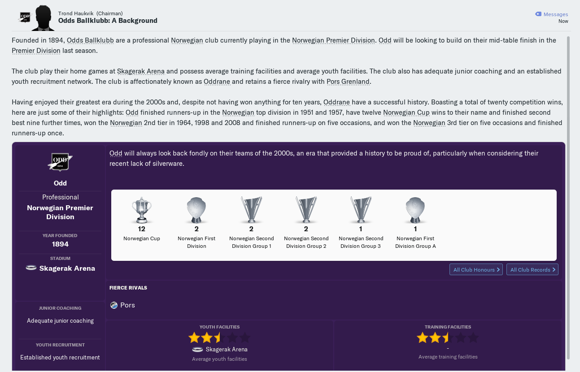
Task: Open All Club Honours
Action: 476,269
